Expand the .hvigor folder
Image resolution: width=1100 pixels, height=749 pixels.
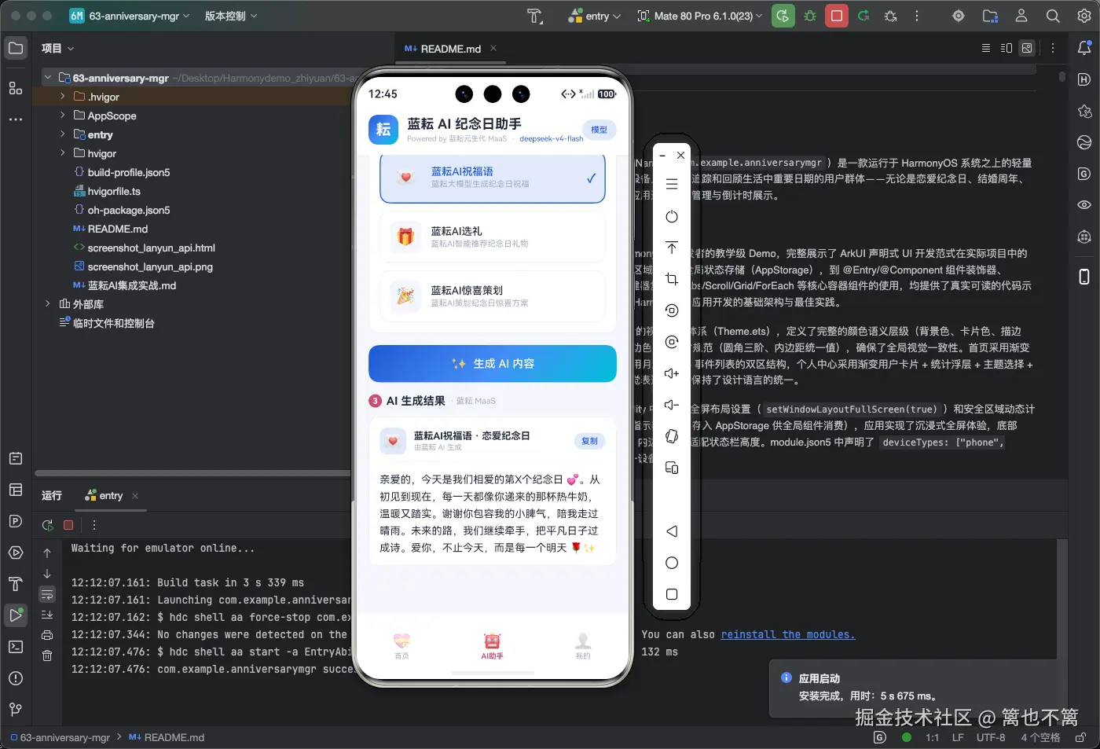click(63, 97)
